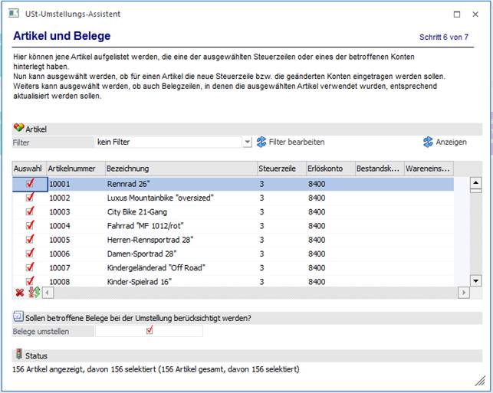
Task: Click the assistant window title bar icon
Action: coord(14,14)
